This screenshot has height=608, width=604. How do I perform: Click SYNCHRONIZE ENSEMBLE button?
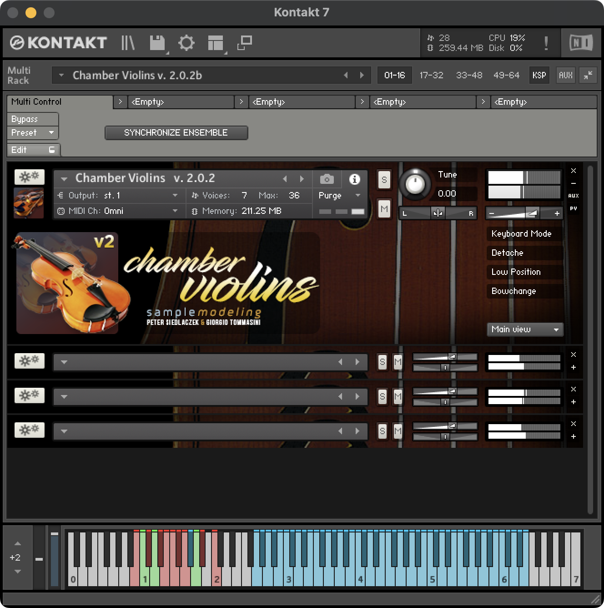176,133
